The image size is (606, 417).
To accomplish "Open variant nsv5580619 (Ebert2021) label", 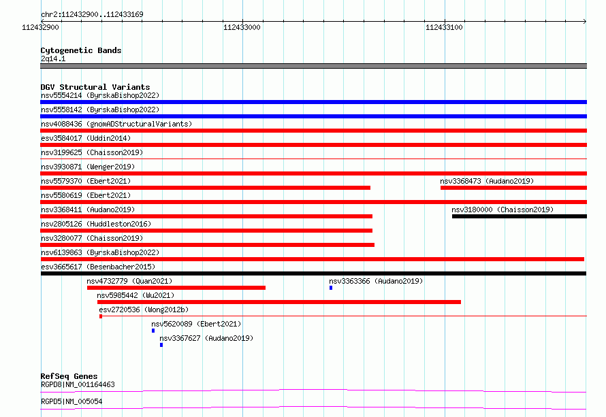I will (86, 195).
